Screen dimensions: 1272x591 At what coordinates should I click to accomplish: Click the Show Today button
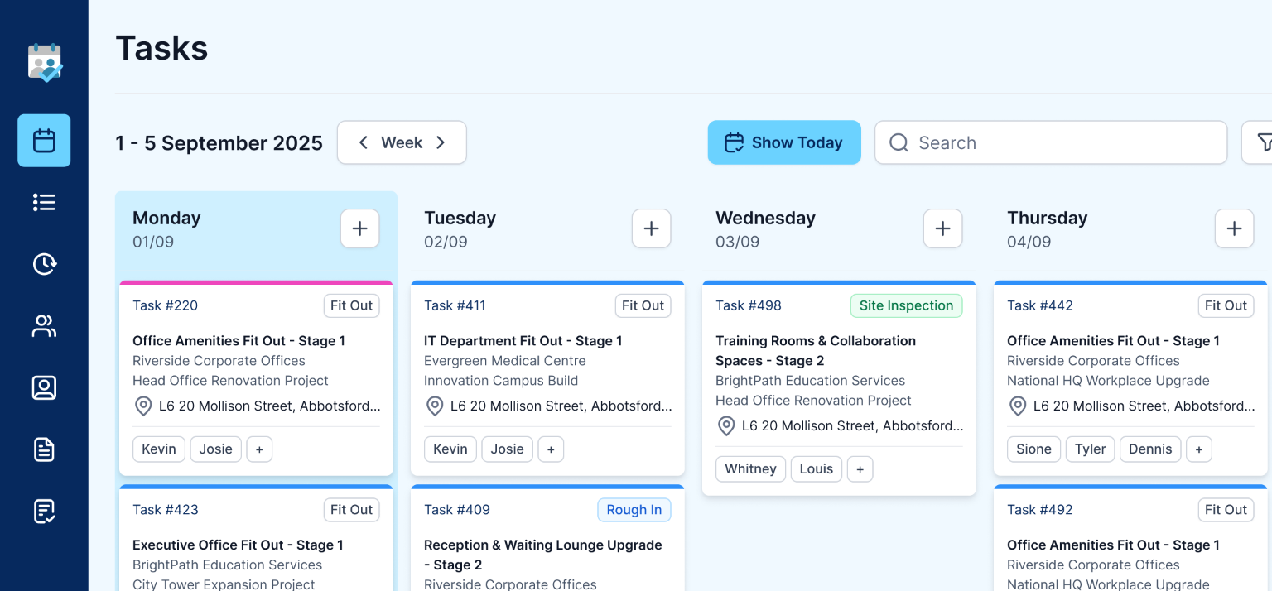pyautogui.click(x=783, y=142)
